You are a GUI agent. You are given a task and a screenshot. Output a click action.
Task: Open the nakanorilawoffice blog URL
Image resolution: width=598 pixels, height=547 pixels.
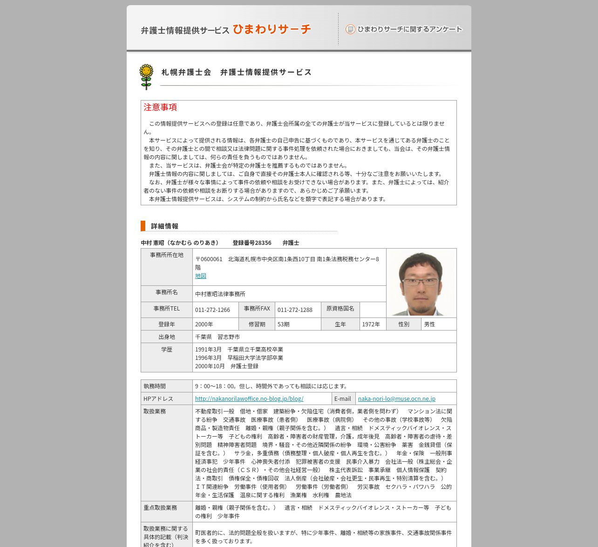249,399
